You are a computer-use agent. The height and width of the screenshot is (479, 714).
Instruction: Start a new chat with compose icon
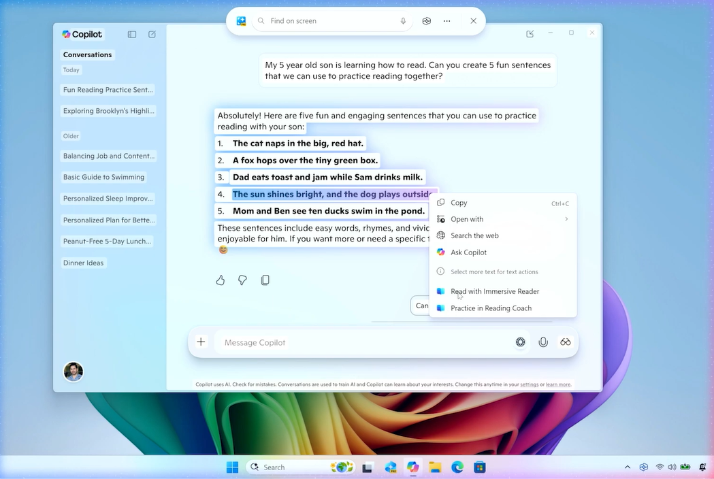[152, 34]
